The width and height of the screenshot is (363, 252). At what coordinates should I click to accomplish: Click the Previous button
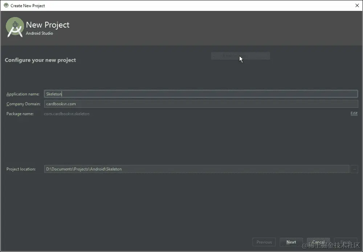(x=264, y=242)
